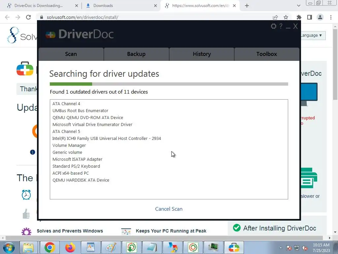
Task: Go back in browser history
Action: point(7,17)
